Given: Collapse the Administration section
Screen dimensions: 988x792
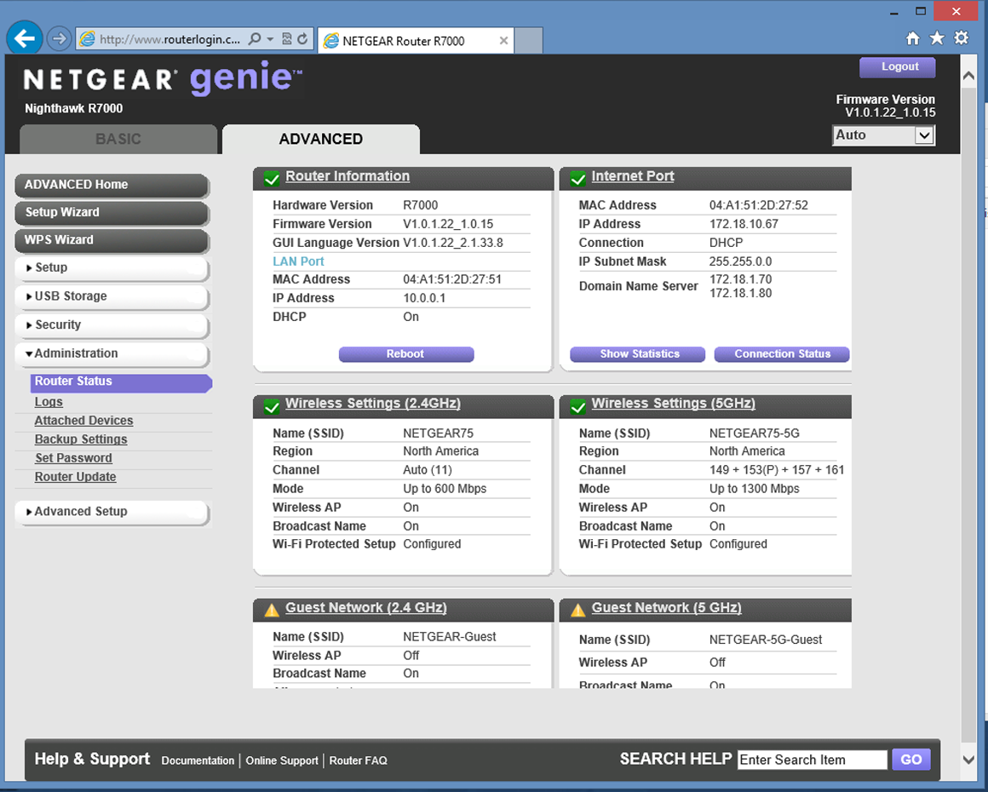Looking at the screenshot, I should (x=76, y=353).
